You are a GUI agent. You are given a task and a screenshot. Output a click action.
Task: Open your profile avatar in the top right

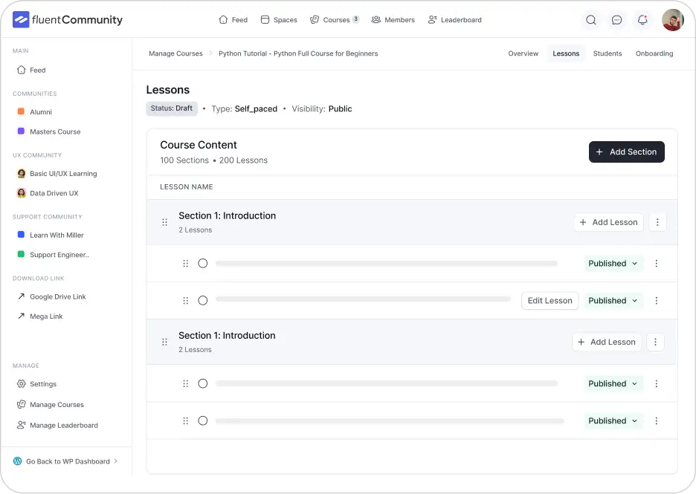pos(672,19)
